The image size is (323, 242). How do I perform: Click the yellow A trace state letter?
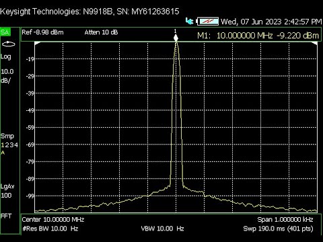coord(3,153)
